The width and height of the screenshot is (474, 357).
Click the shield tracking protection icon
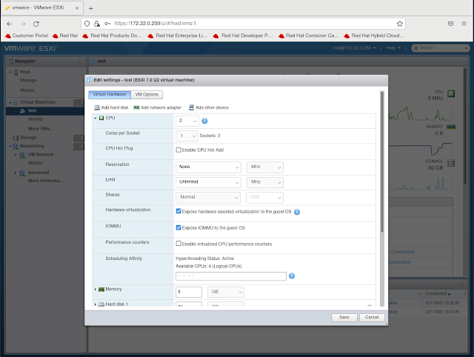(87, 24)
